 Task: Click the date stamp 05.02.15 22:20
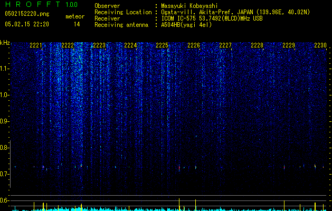tap(27, 24)
